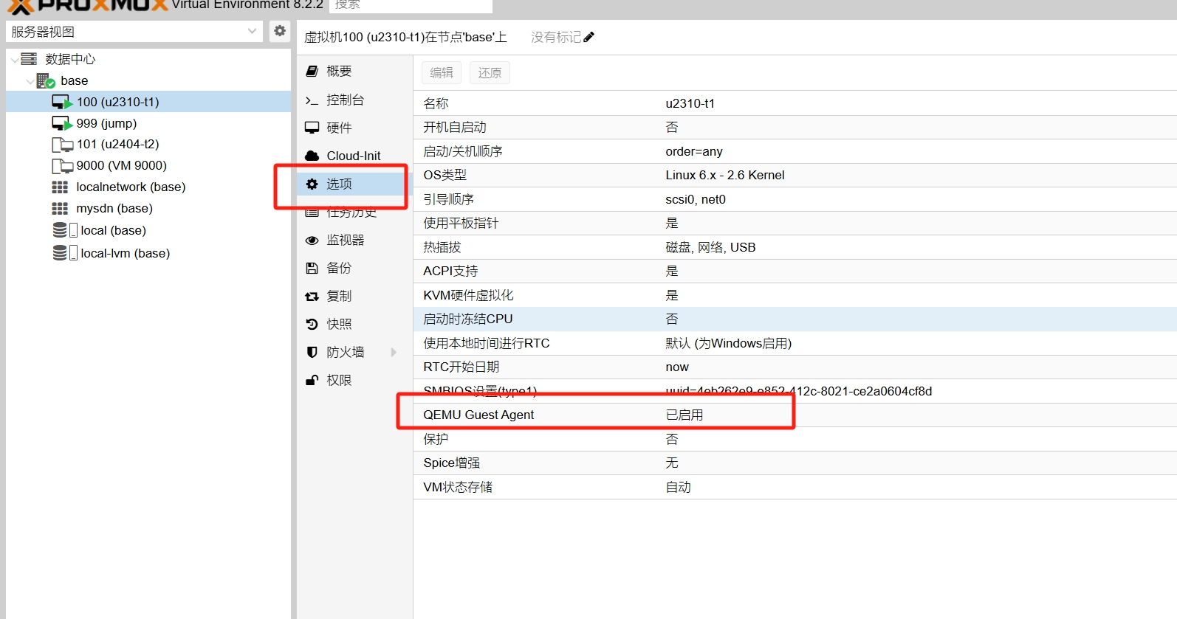Select the ACPI支持 row

[795, 271]
